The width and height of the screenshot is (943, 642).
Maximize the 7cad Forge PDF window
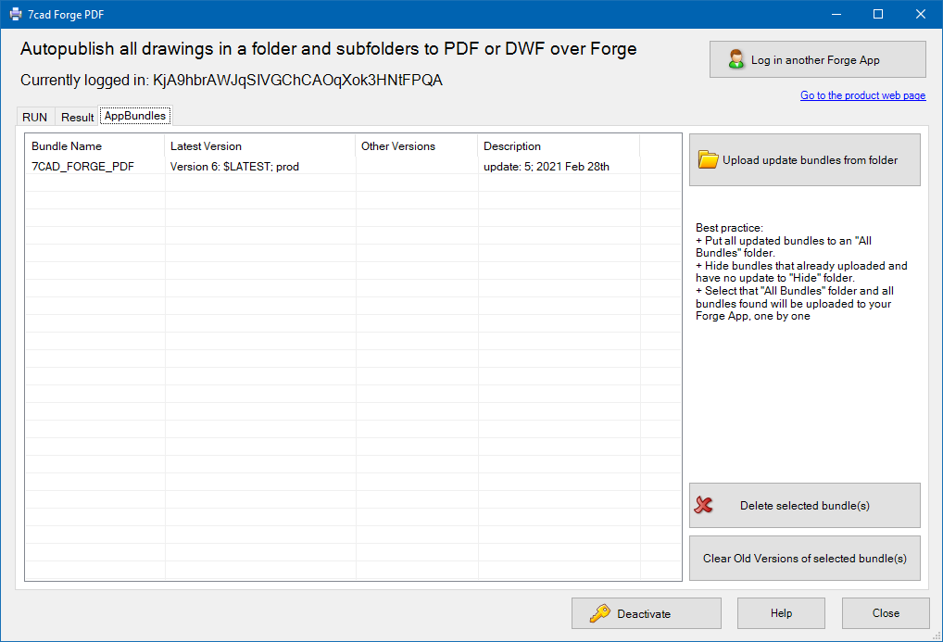(x=878, y=14)
